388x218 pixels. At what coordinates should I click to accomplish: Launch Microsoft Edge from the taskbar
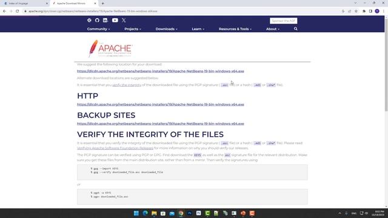tap(145, 213)
